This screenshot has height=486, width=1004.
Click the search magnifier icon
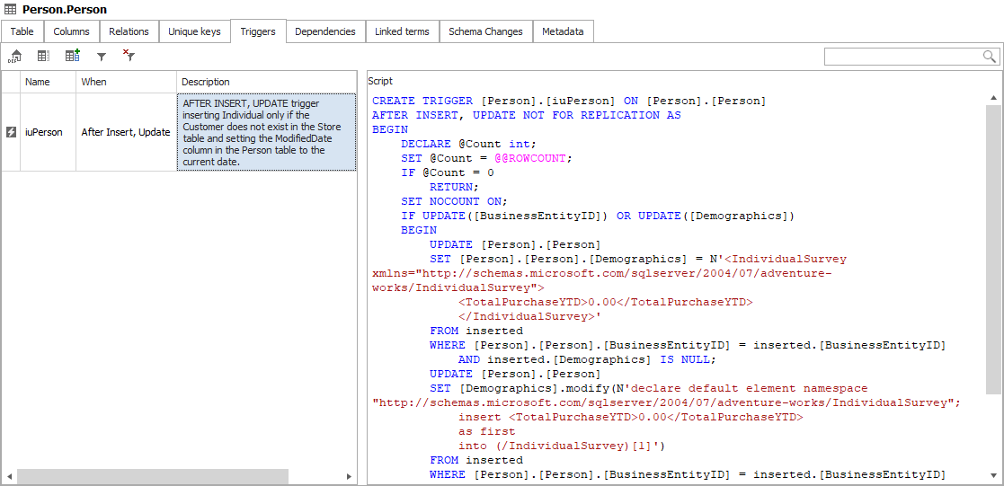[x=990, y=57]
